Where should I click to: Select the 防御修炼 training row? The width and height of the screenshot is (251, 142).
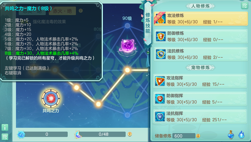(201, 36)
